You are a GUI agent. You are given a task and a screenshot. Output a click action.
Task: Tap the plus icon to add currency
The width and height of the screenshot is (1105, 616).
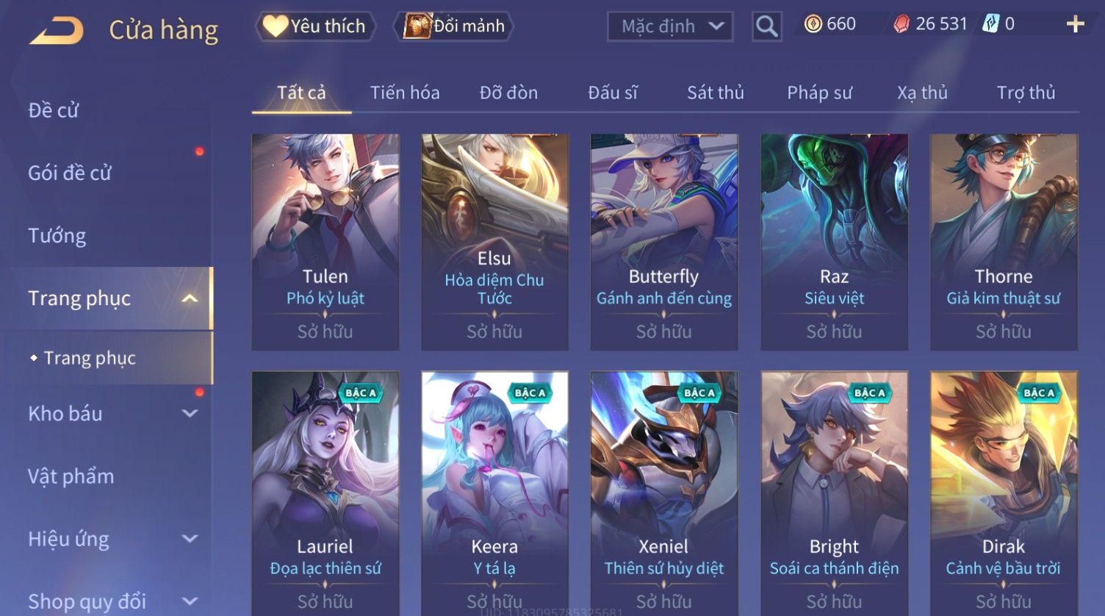tap(1075, 24)
